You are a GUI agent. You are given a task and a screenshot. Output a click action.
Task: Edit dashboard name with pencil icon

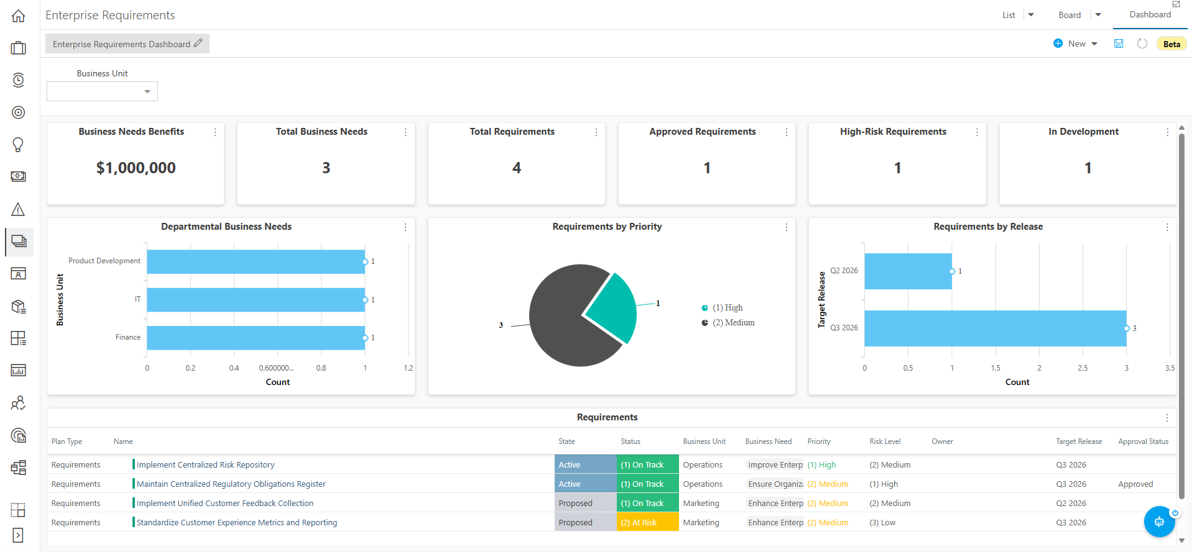coord(198,43)
